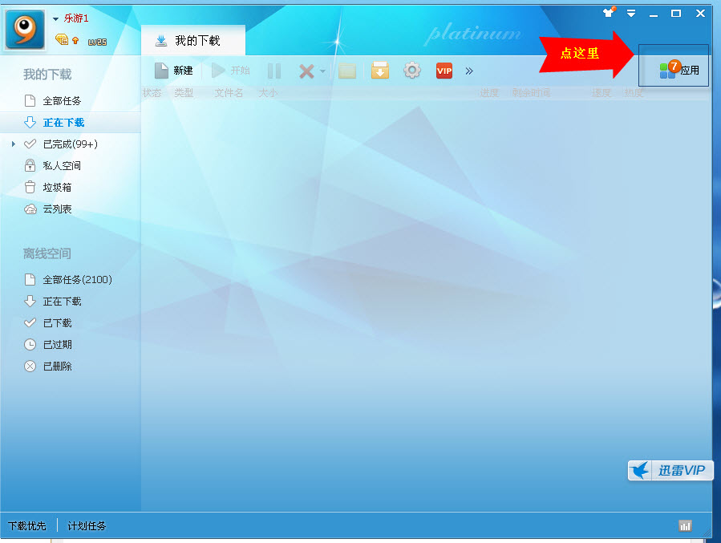Screen dimensions: 721x543
Task: Select 已完成(99+) item
Action: pos(71,144)
